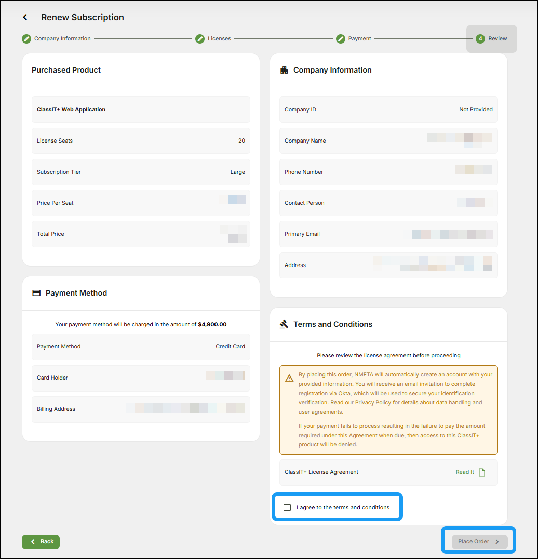The height and width of the screenshot is (559, 538).
Task: Open the license agreement document icon
Action: pyautogui.click(x=481, y=472)
